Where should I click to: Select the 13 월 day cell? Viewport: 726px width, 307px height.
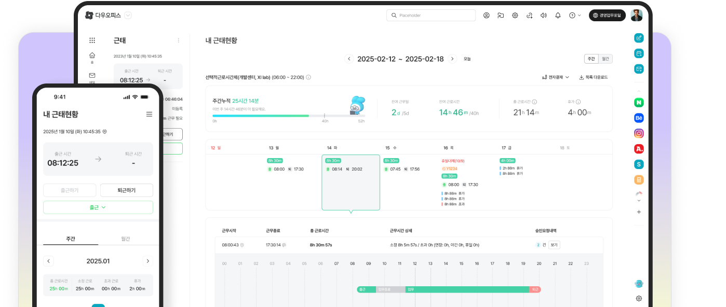(292, 182)
